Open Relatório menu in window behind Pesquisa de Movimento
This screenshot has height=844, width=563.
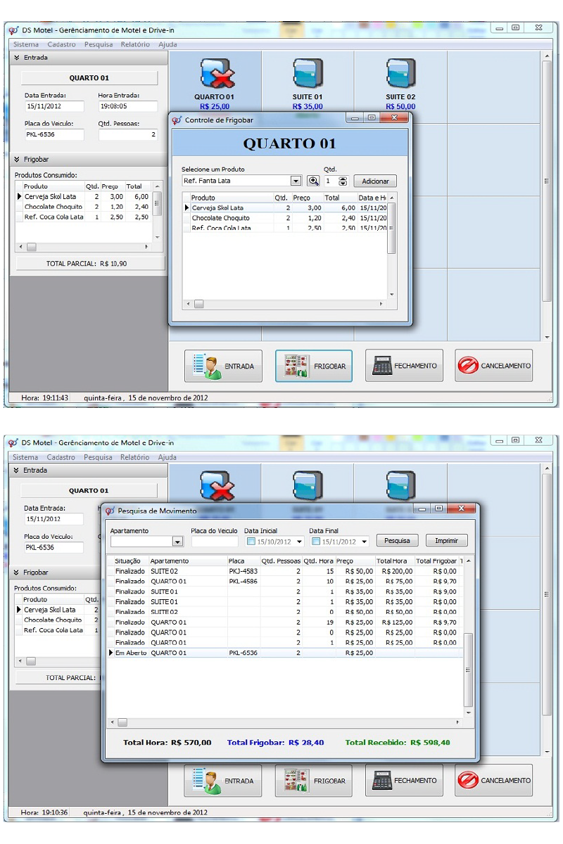tap(134, 457)
